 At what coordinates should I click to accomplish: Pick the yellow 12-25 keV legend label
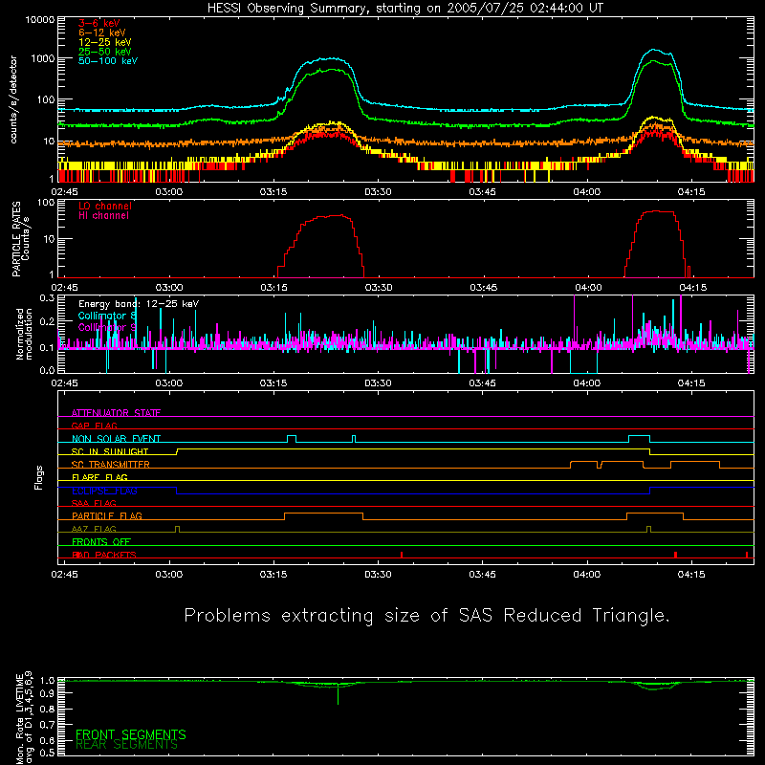(105, 42)
